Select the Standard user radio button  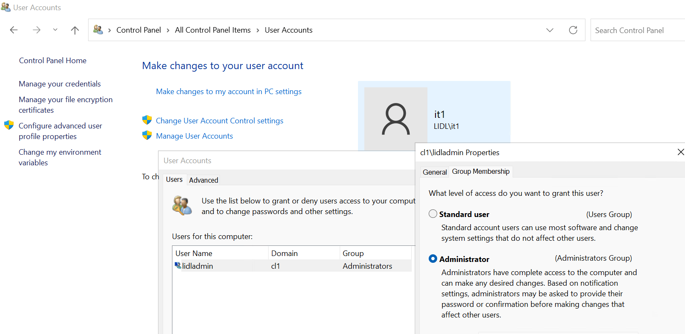(x=433, y=214)
